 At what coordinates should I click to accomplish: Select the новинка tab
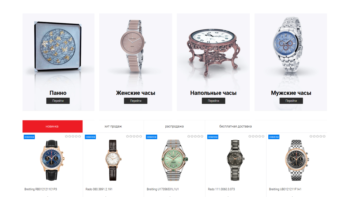[52, 126]
